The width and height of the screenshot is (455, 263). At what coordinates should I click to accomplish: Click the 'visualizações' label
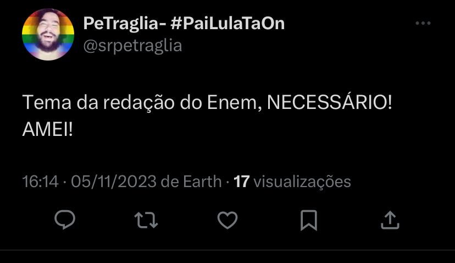[302, 182]
